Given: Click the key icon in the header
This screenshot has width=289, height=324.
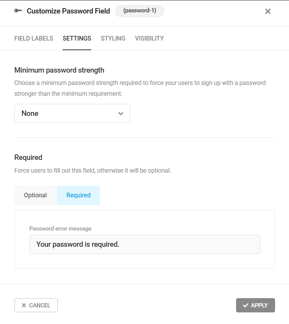Looking at the screenshot, I should (x=18, y=11).
